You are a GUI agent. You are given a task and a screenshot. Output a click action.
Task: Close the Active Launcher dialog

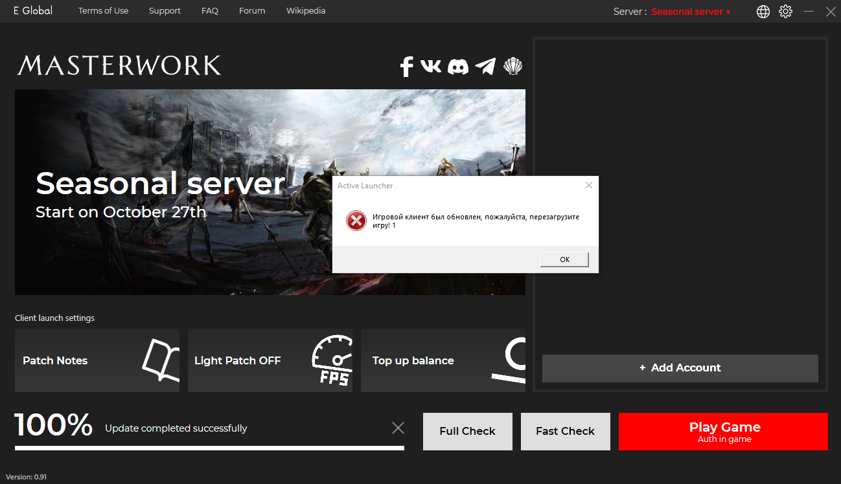[589, 185]
